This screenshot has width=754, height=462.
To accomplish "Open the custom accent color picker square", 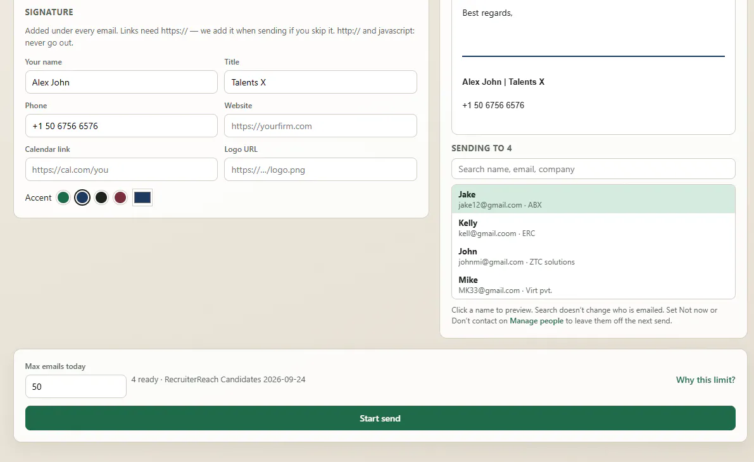I will coord(142,197).
